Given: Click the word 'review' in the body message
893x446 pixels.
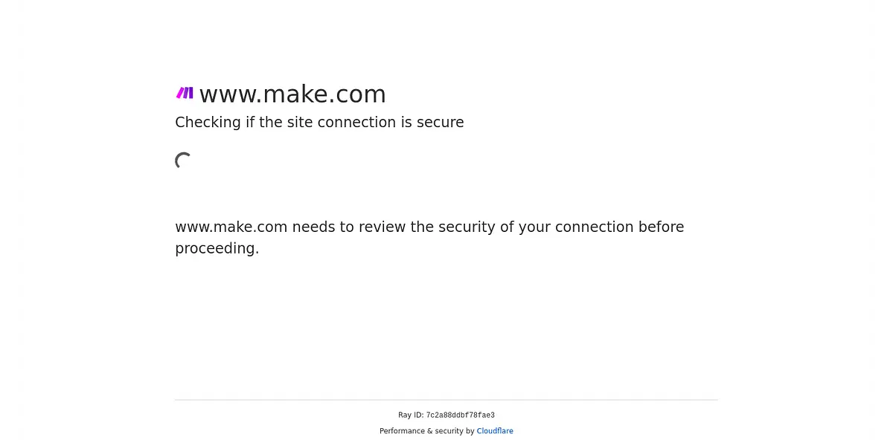Looking at the screenshot, I should [x=382, y=227].
